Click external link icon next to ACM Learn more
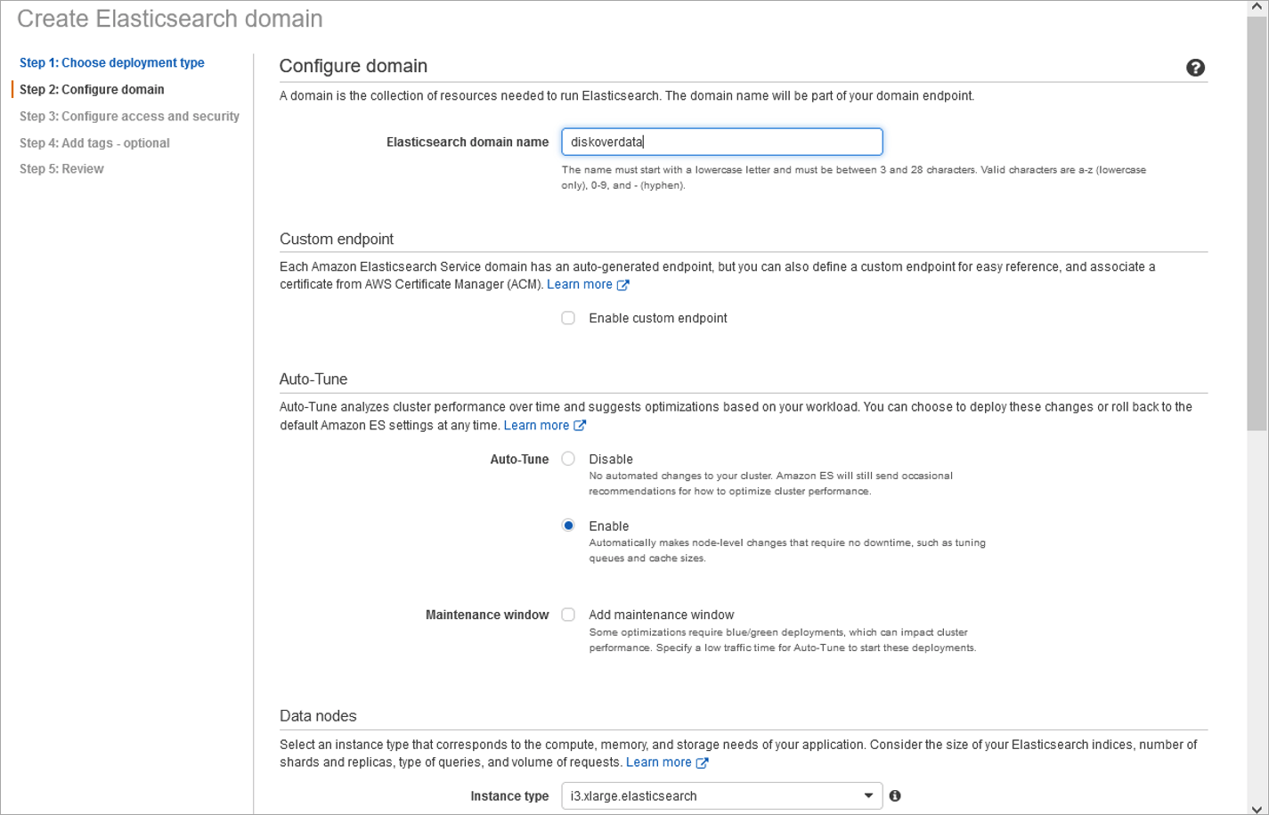Screen dimensions: 1269x815 622,283
